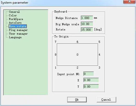Click the X origin value field
Viewport: 136px width, 106px height.
[x=91, y=80]
